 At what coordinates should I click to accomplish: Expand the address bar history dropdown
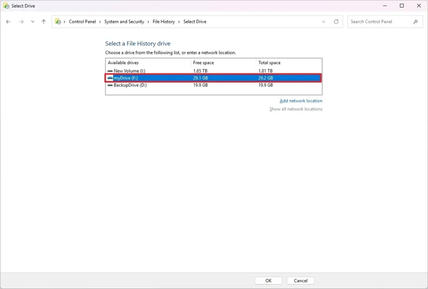[x=324, y=22]
